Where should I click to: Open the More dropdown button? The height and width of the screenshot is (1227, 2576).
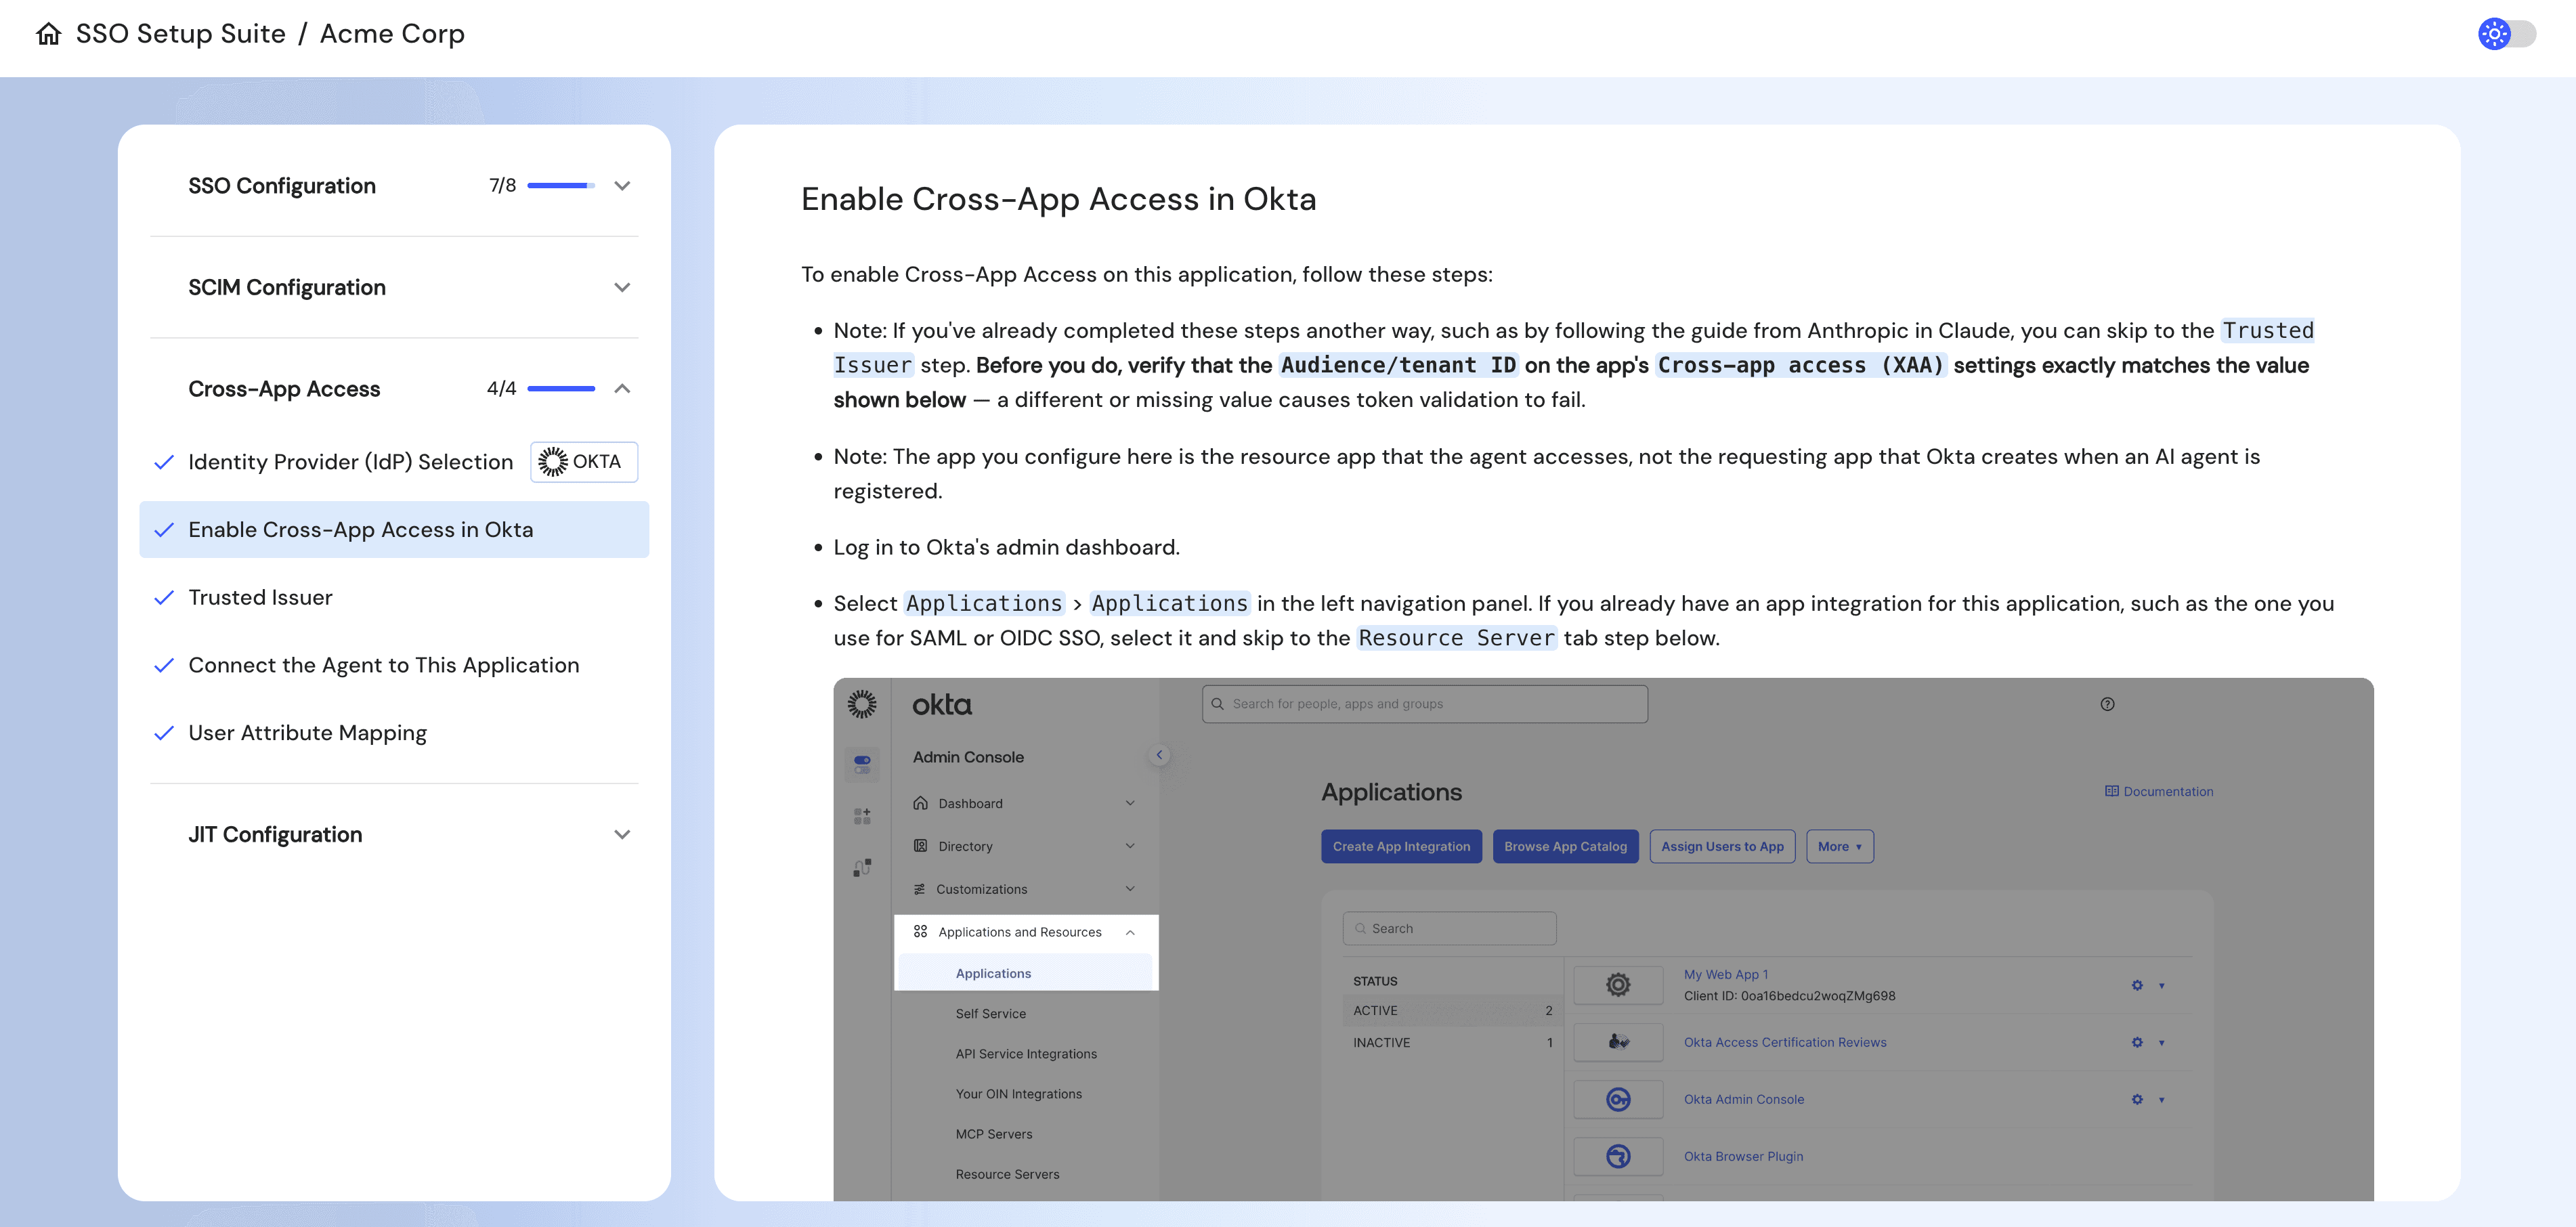point(1840,847)
